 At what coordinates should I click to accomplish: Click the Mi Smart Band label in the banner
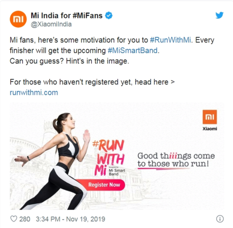pyautogui.click(x=117, y=172)
